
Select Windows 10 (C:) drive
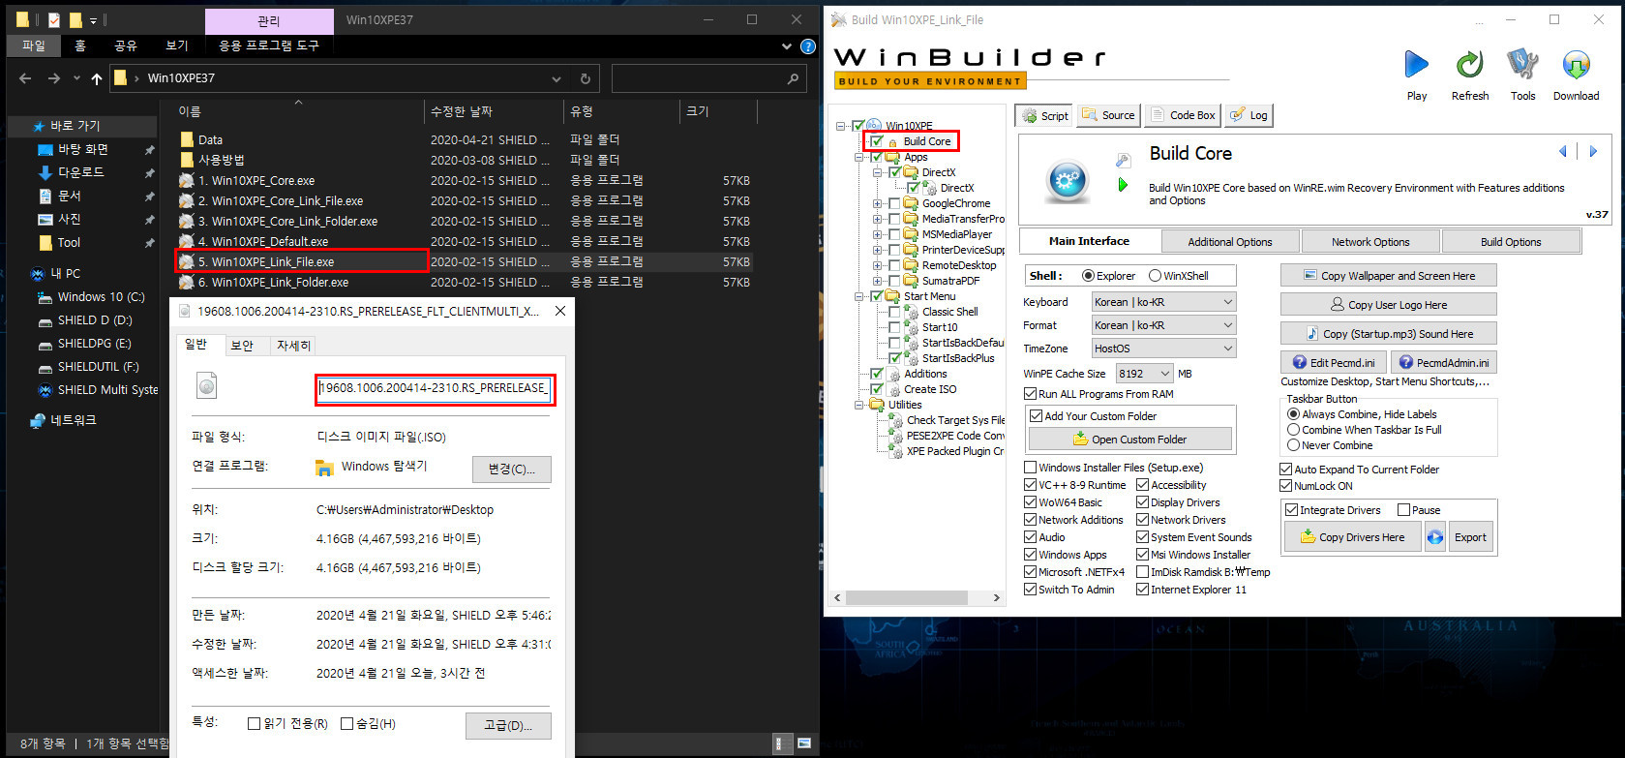click(x=101, y=296)
